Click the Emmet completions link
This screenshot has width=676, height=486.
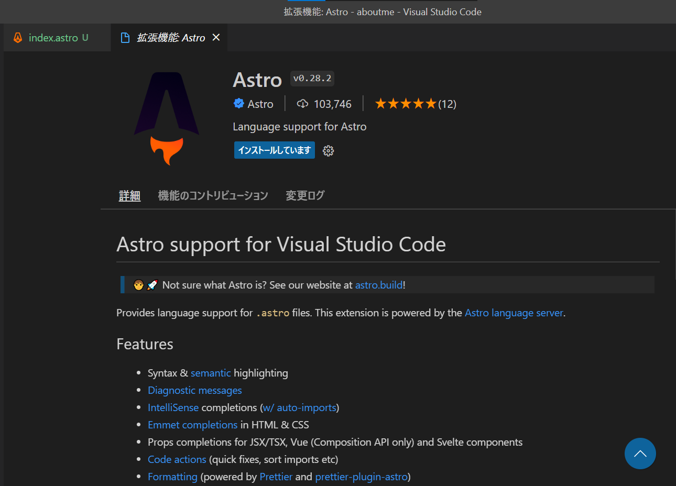pos(192,425)
